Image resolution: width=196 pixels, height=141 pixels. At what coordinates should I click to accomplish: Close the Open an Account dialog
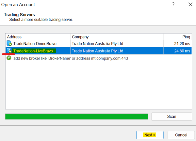point(190,4)
